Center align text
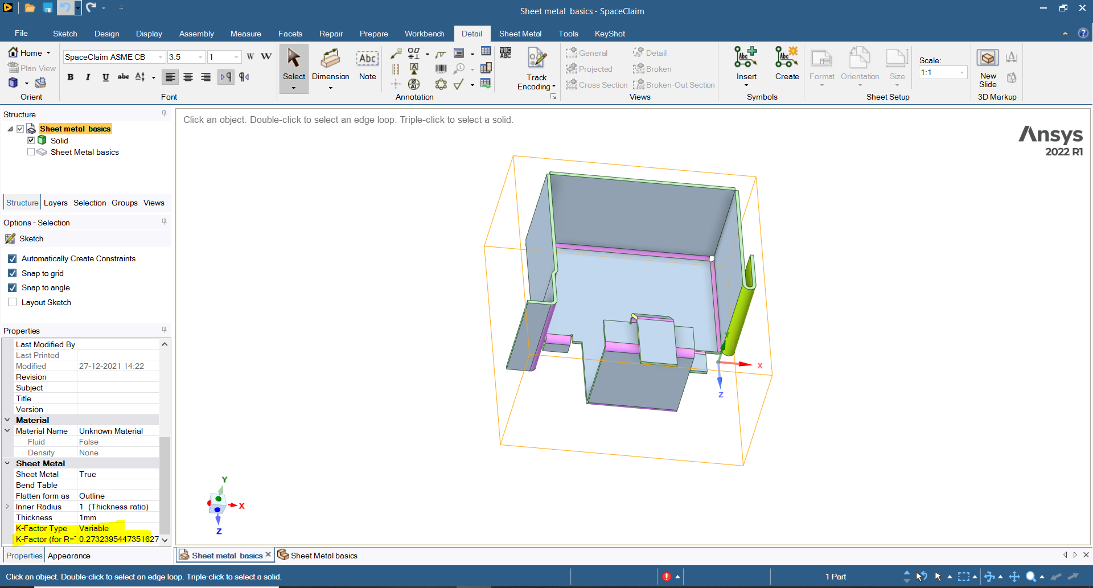1093x588 pixels. (188, 77)
